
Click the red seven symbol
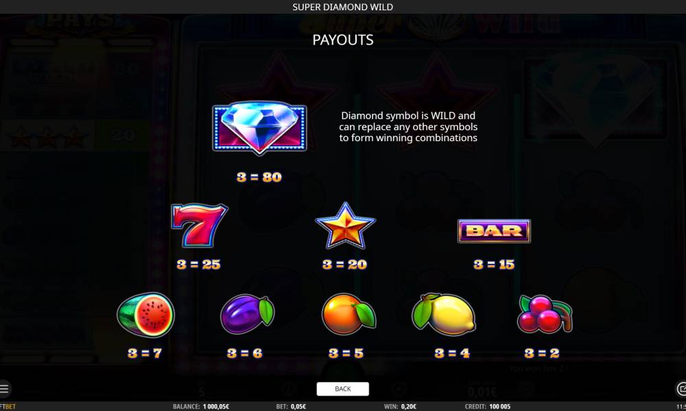[x=199, y=225]
